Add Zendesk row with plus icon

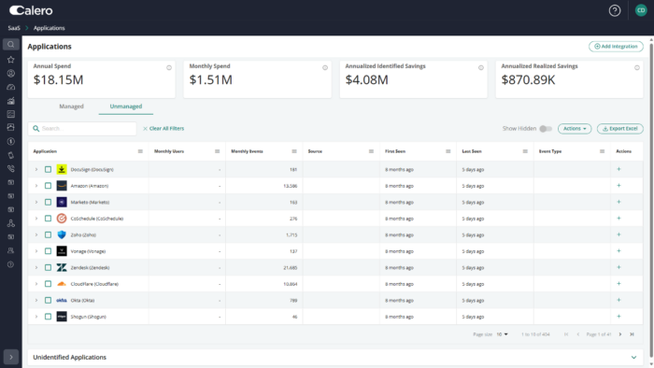point(618,267)
